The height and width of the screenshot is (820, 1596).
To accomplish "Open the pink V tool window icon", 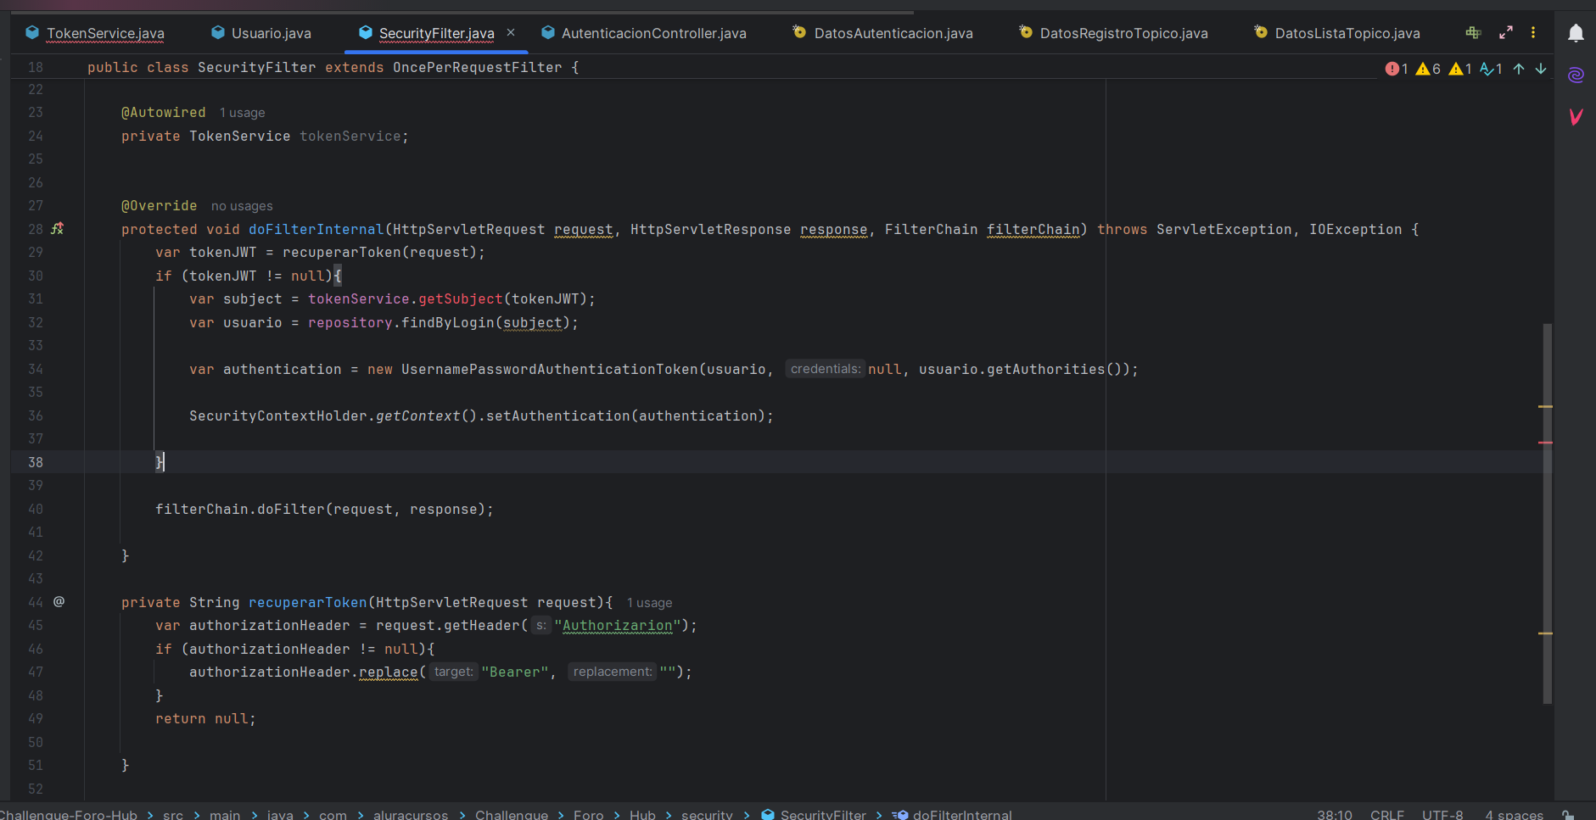I will [x=1576, y=116].
